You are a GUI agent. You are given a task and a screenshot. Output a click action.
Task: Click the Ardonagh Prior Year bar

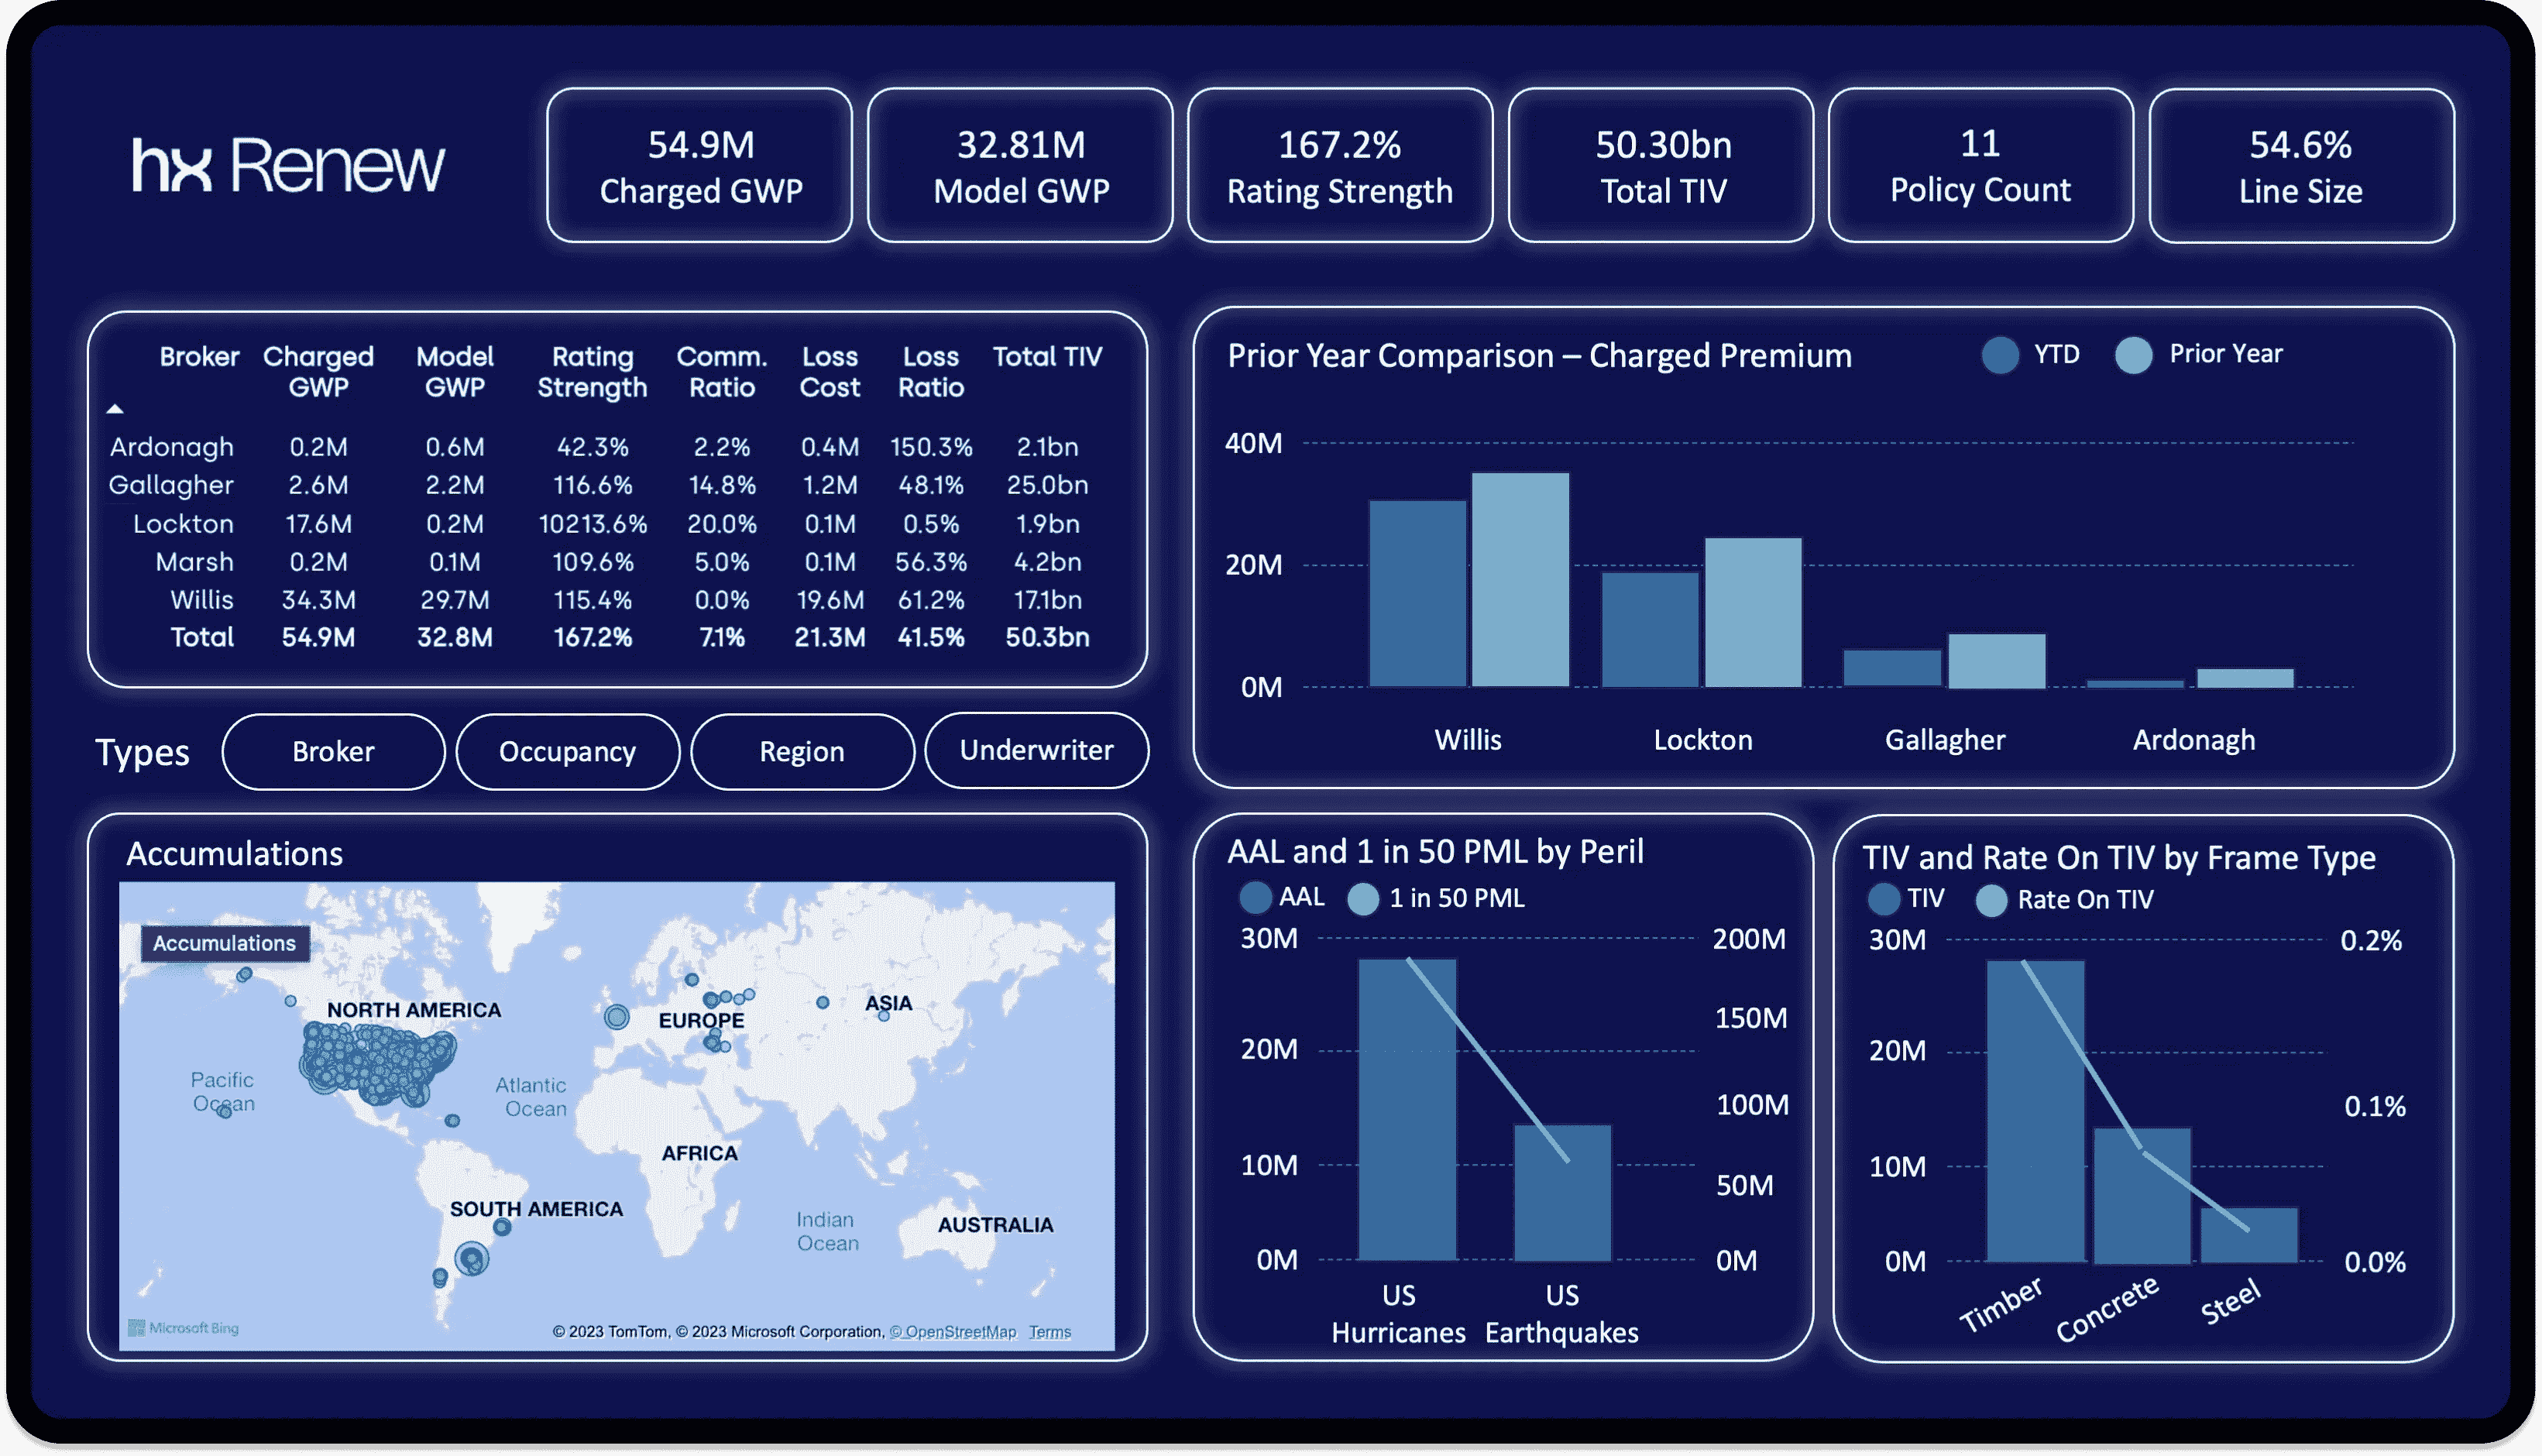click(x=2245, y=678)
